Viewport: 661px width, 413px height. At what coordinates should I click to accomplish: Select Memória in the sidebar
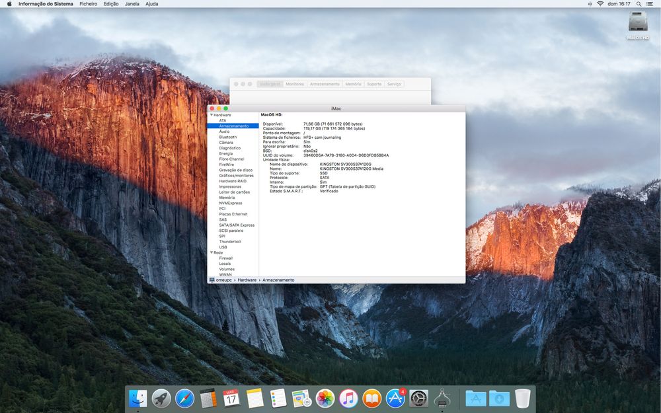click(x=227, y=197)
